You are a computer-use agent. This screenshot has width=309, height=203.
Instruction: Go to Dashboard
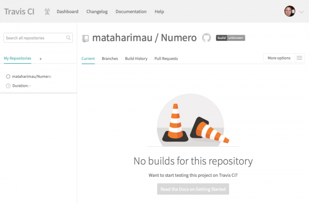(68, 11)
